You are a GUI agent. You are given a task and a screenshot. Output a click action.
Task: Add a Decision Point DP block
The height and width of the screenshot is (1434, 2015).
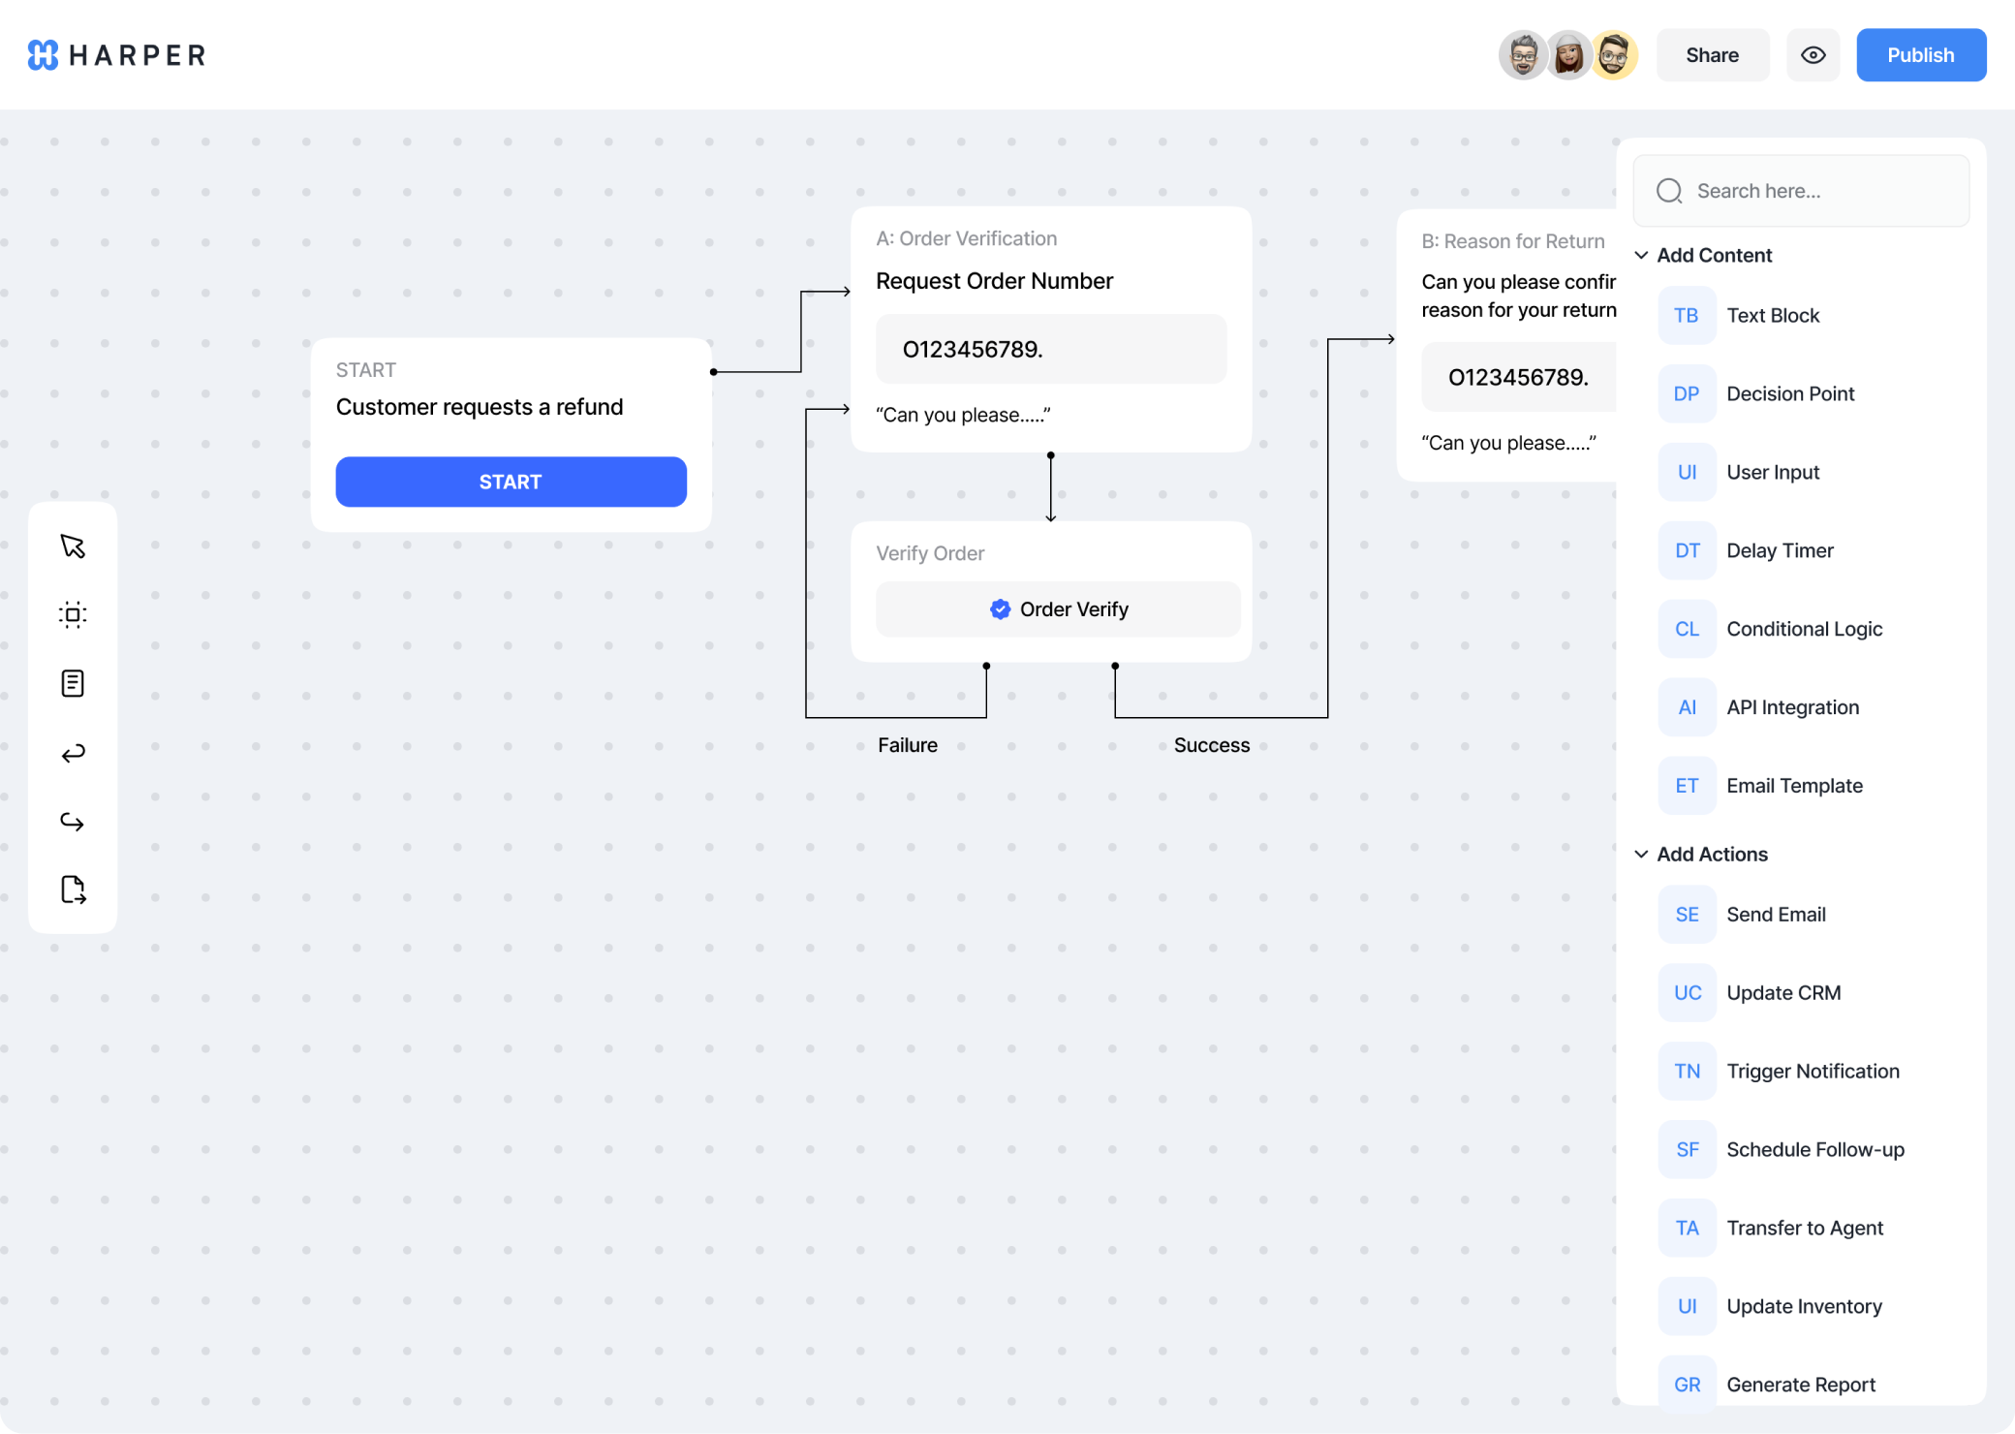click(x=1788, y=393)
